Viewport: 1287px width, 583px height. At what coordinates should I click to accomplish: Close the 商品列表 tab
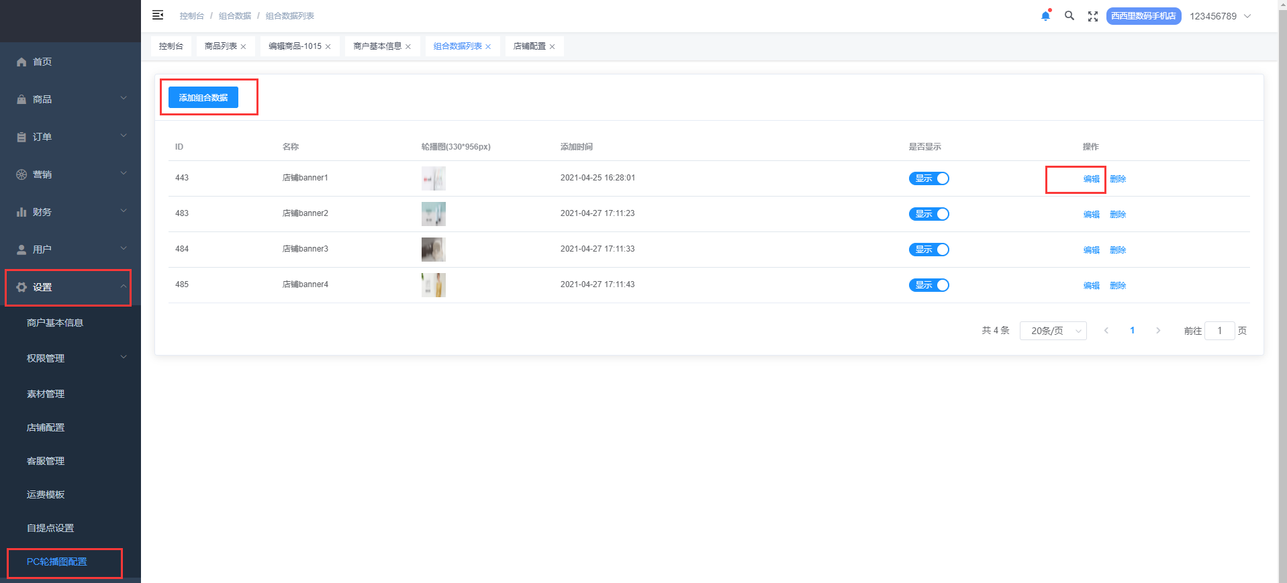point(244,47)
